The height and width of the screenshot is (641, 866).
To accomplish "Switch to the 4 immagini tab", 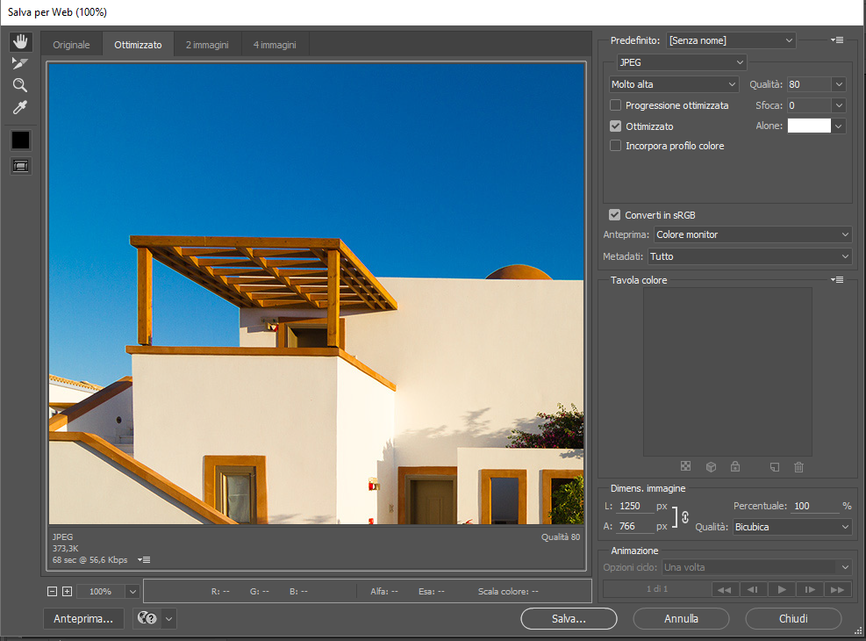I will [275, 45].
